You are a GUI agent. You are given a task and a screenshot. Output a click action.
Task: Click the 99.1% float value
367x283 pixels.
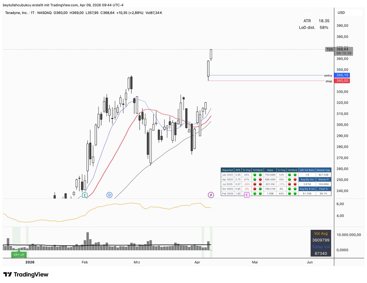point(323,193)
